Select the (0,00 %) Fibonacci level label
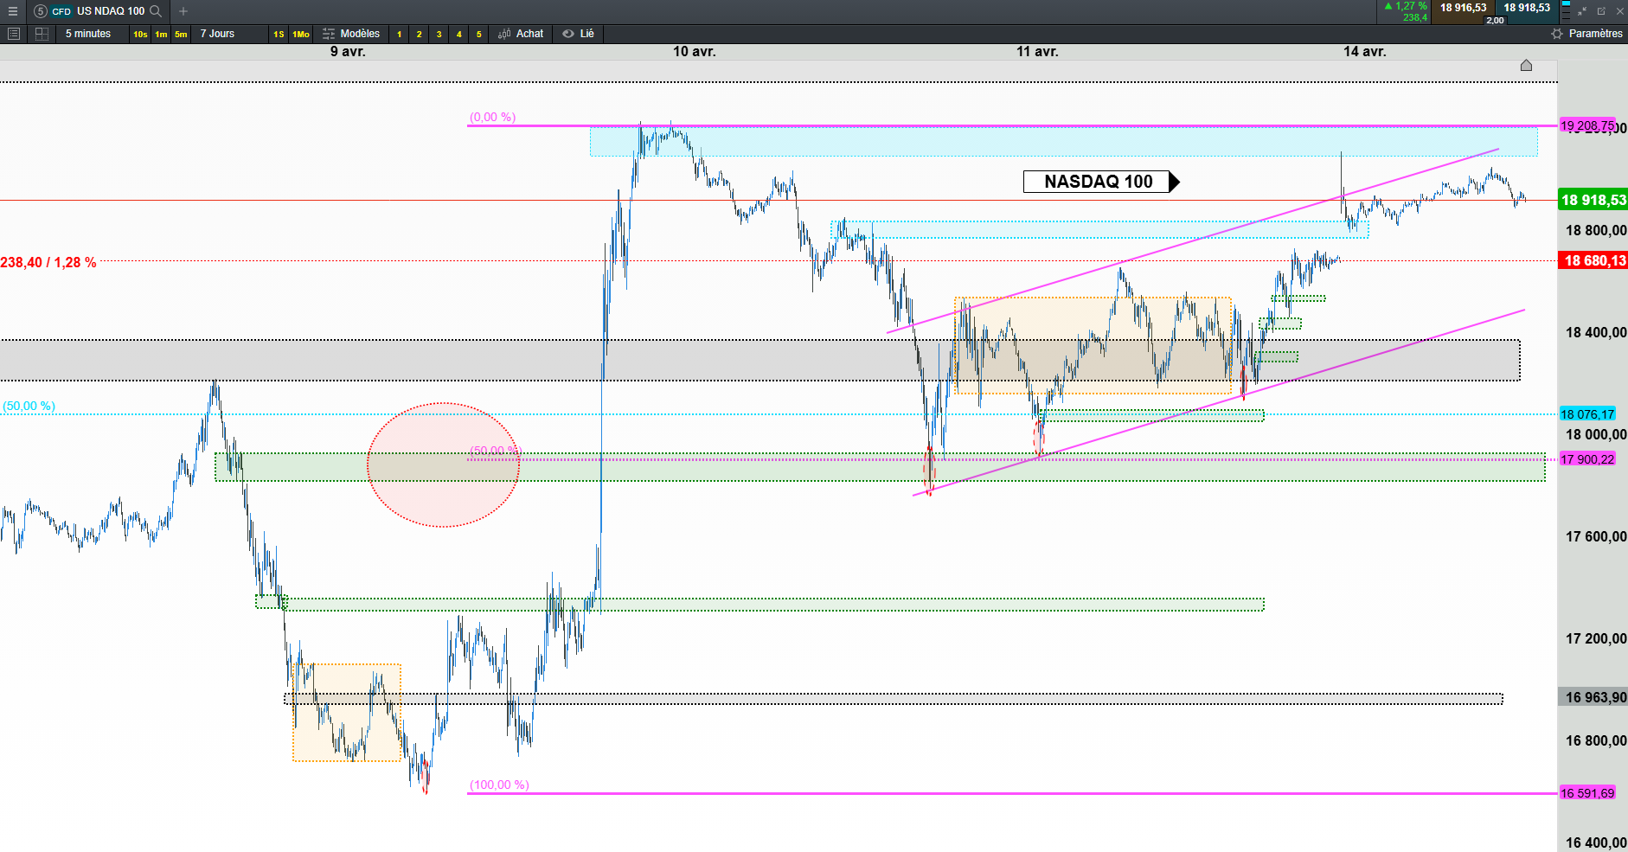The image size is (1628, 852). pos(492,117)
